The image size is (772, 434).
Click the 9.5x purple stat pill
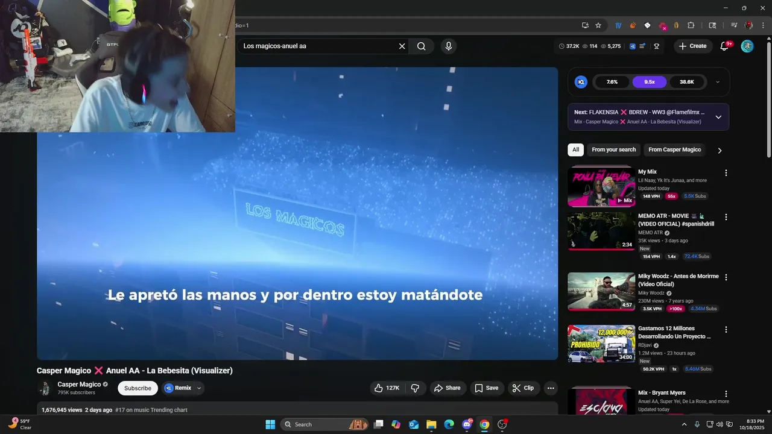click(650, 82)
